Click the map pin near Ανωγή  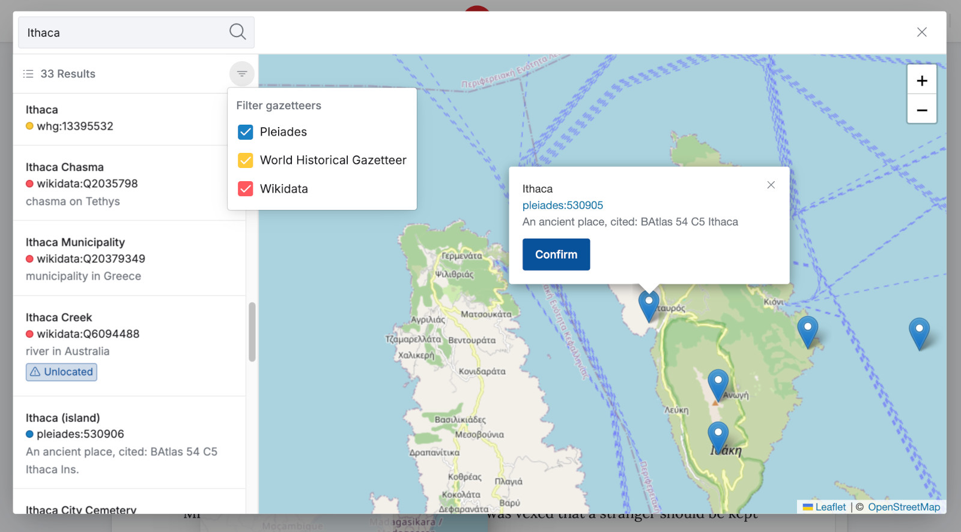(718, 384)
